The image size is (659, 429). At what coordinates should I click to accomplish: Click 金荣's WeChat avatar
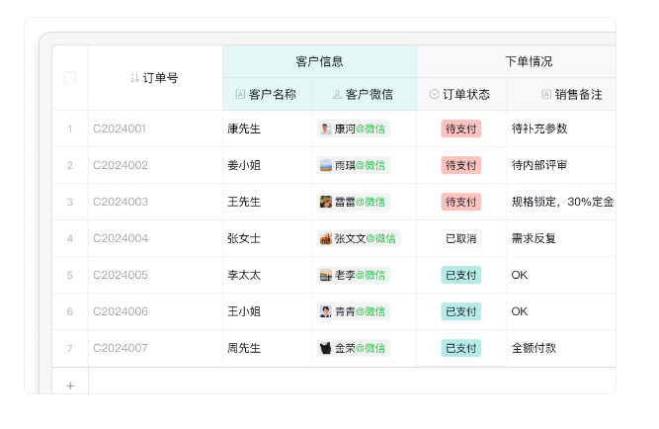[x=325, y=348]
